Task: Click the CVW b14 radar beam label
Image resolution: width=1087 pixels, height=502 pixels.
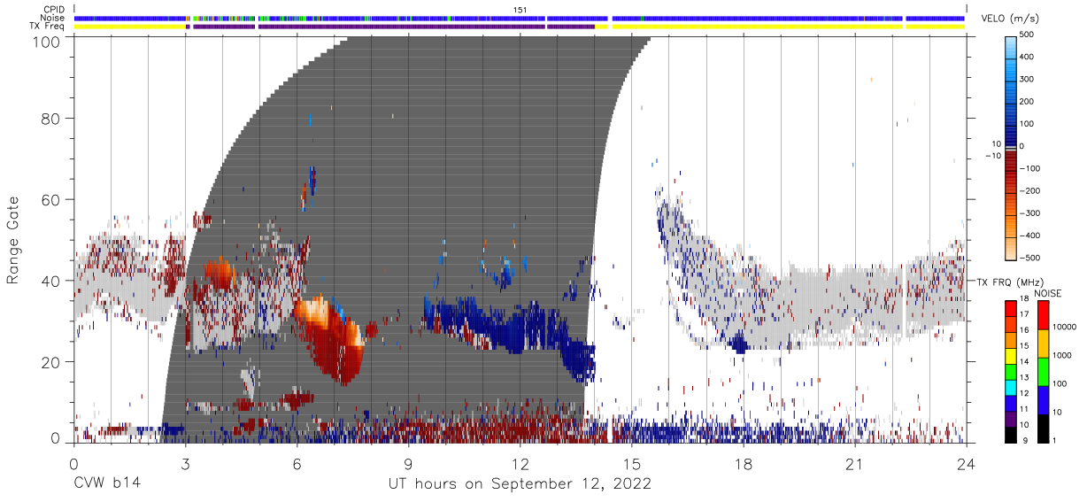Action: pyautogui.click(x=106, y=484)
